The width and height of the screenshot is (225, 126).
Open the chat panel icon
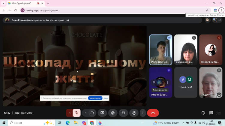[x=211, y=113]
